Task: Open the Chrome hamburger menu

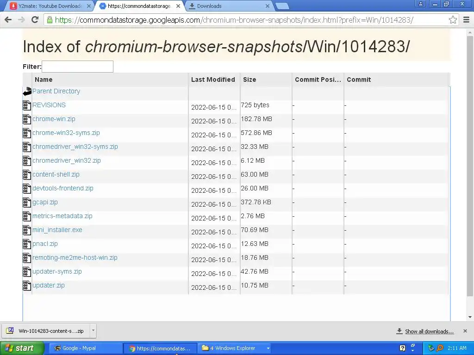Action: pyautogui.click(x=466, y=20)
